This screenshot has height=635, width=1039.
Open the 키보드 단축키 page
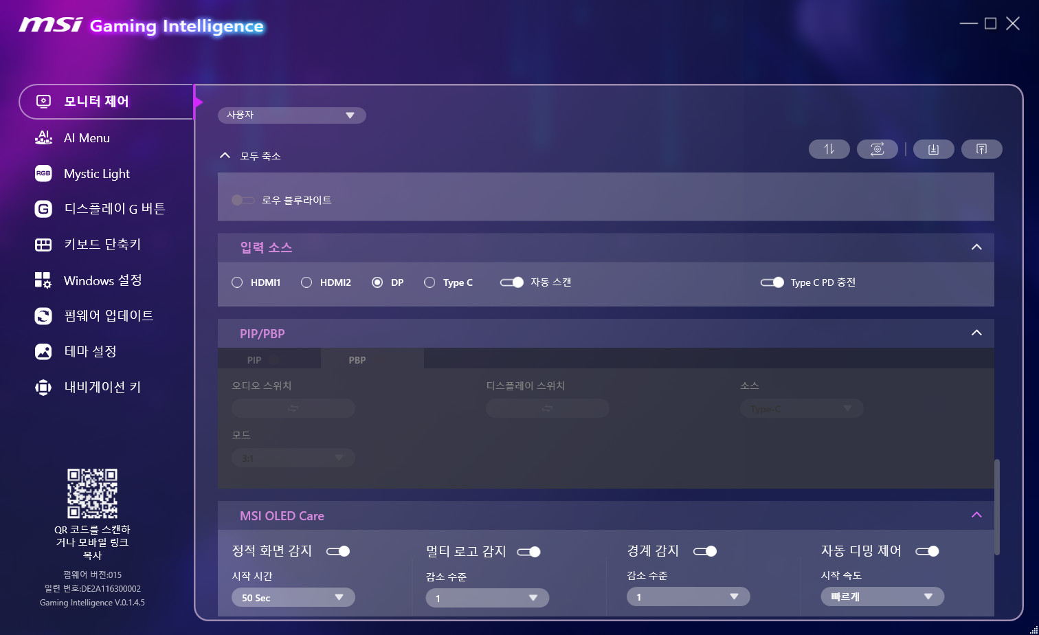click(x=102, y=245)
